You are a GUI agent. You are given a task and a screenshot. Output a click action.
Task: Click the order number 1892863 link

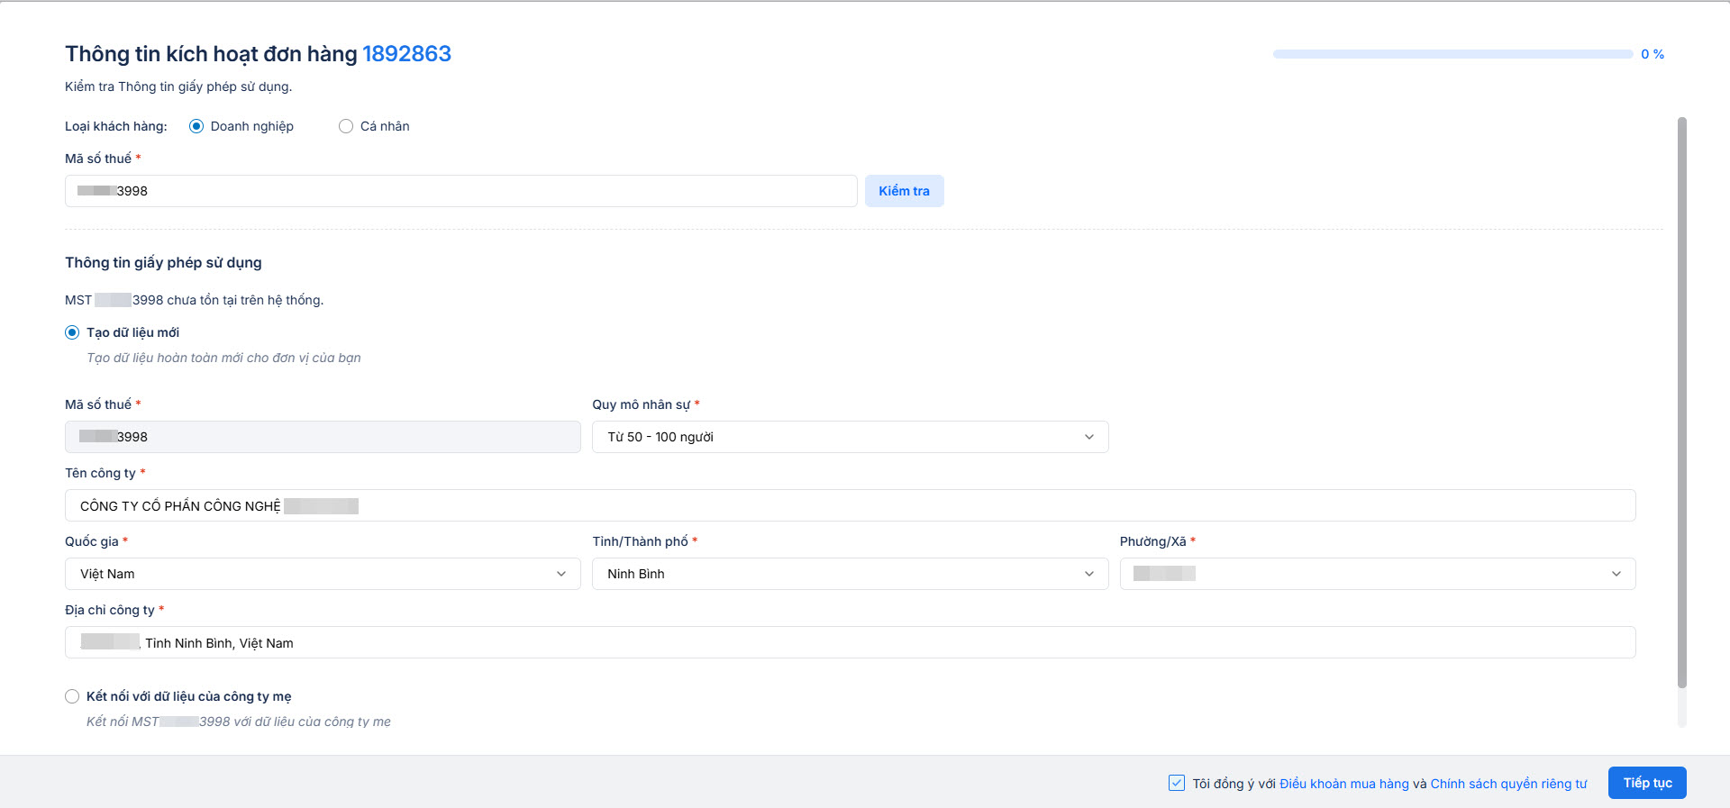click(x=406, y=54)
